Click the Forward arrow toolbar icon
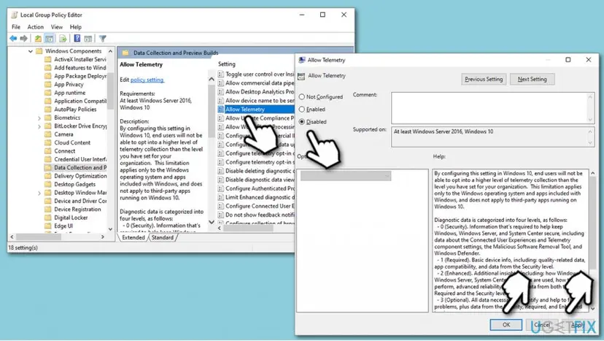604x341 pixels. point(24,39)
